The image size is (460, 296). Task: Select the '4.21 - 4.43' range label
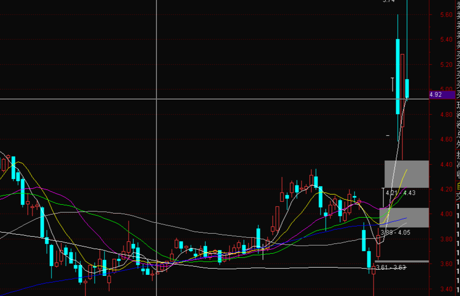click(x=400, y=193)
